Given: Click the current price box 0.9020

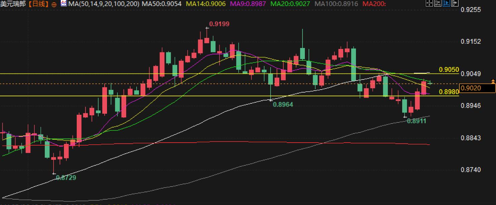Looking at the screenshot, I should (478, 88).
